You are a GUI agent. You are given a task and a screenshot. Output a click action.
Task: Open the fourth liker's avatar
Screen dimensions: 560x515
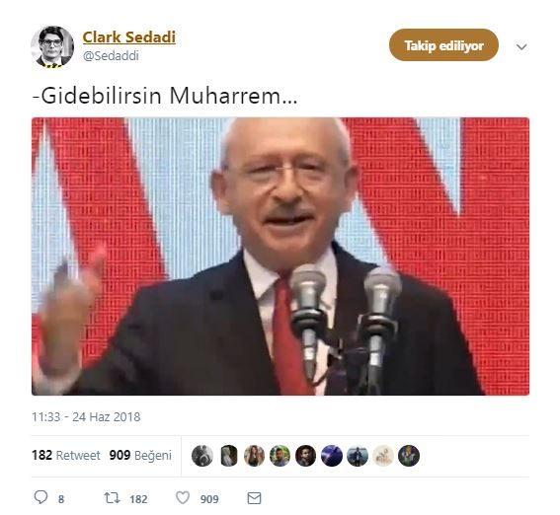click(280, 456)
